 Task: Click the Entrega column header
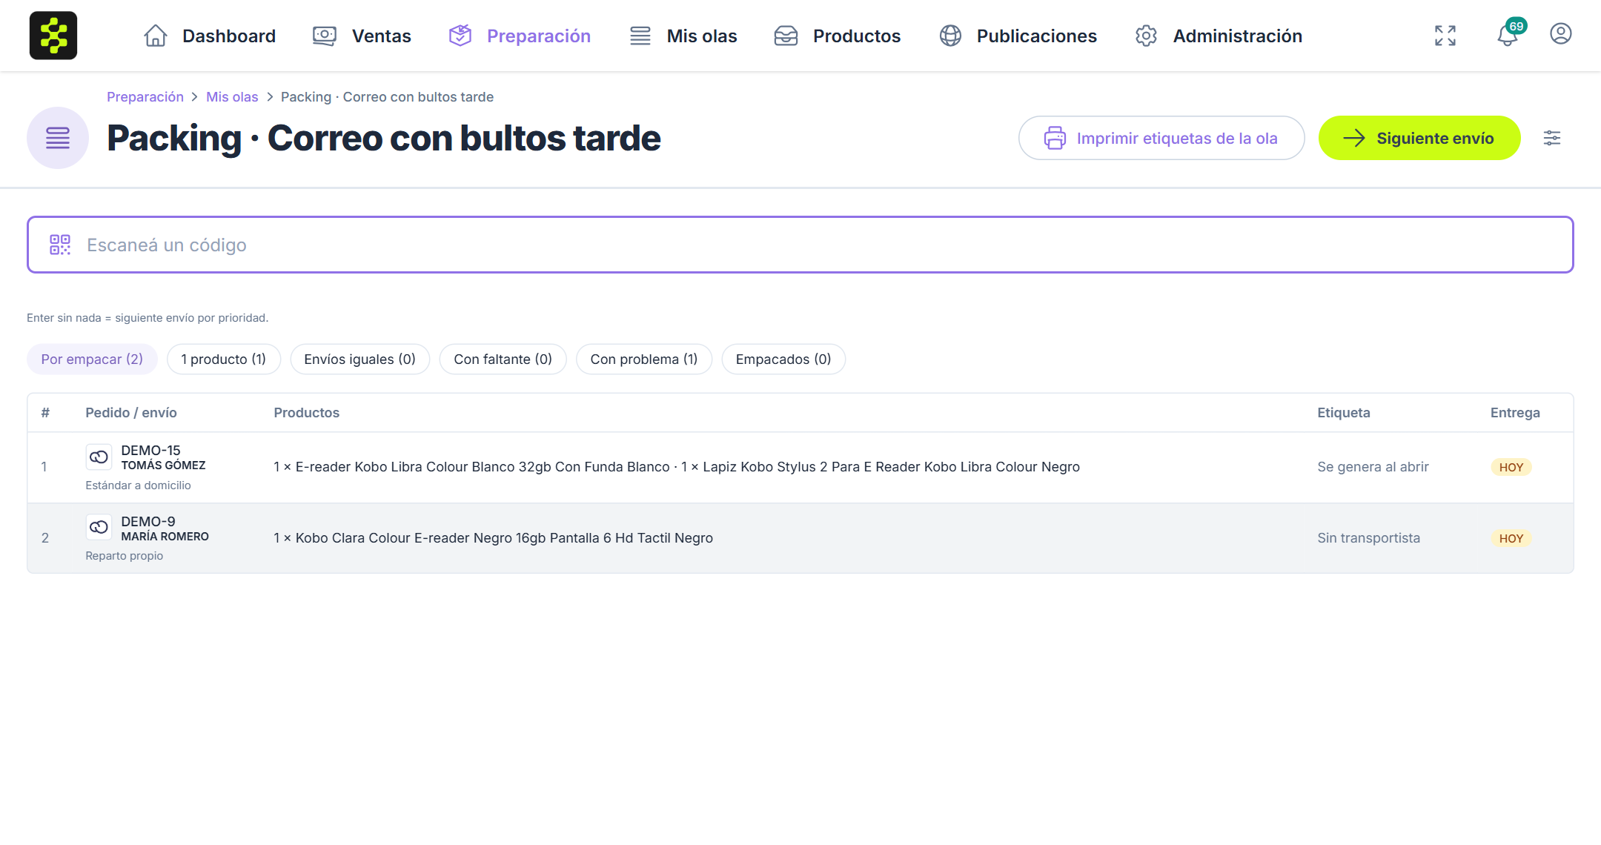1515,413
